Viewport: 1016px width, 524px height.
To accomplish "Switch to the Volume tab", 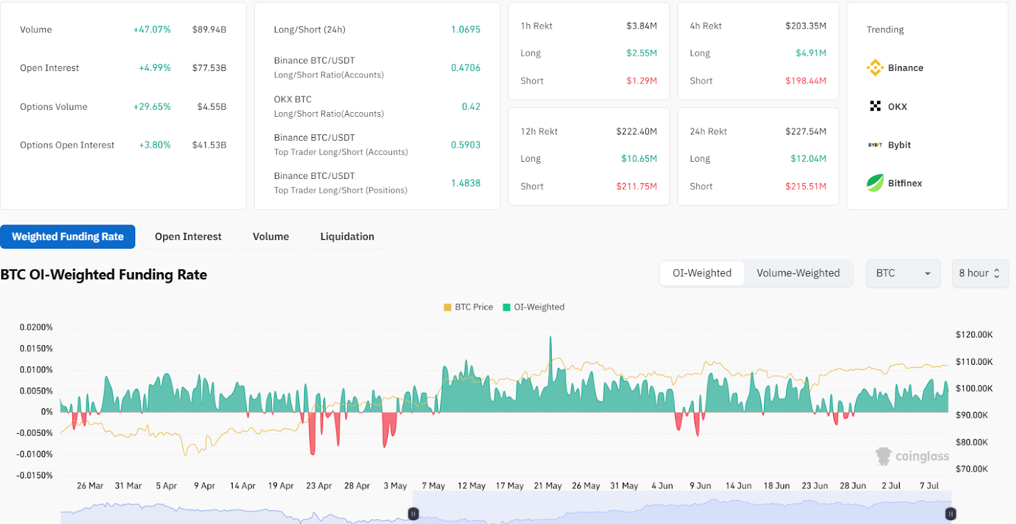I will click(271, 237).
